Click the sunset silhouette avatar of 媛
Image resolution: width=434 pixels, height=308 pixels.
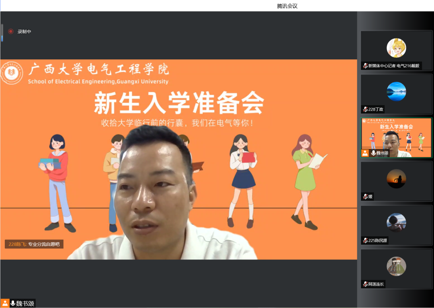point(396,179)
